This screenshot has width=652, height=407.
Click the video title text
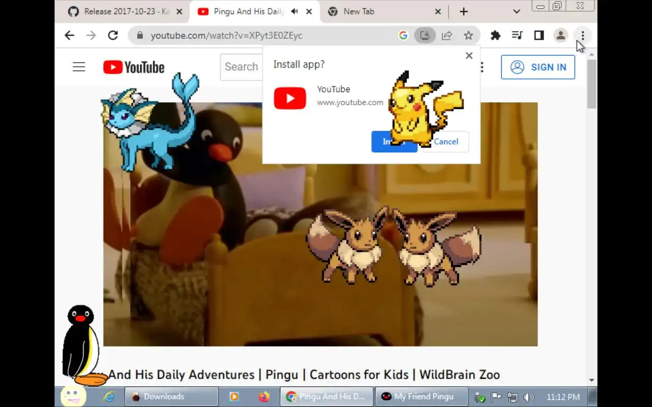pos(304,375)
